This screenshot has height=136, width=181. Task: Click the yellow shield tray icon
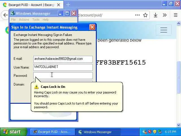(155, 132)
